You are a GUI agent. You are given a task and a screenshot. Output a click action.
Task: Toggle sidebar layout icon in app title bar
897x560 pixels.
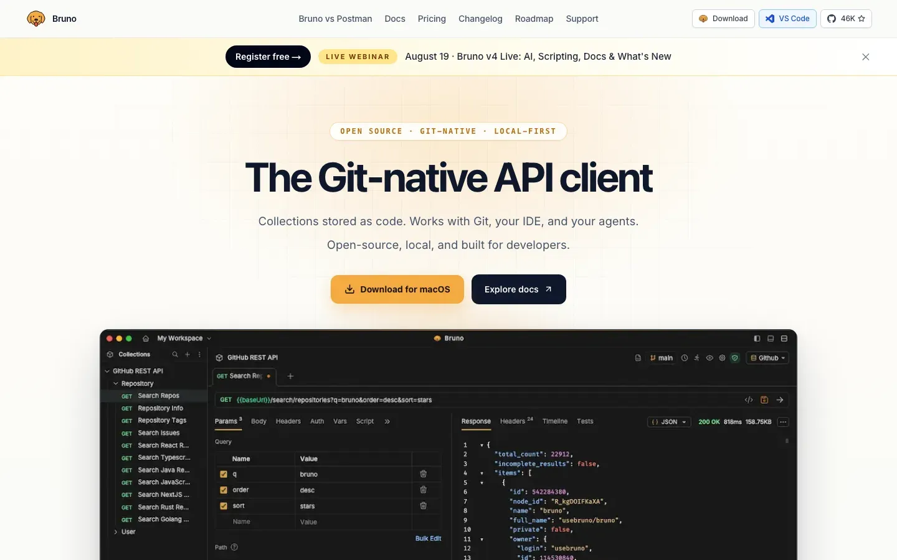[757, 338]
